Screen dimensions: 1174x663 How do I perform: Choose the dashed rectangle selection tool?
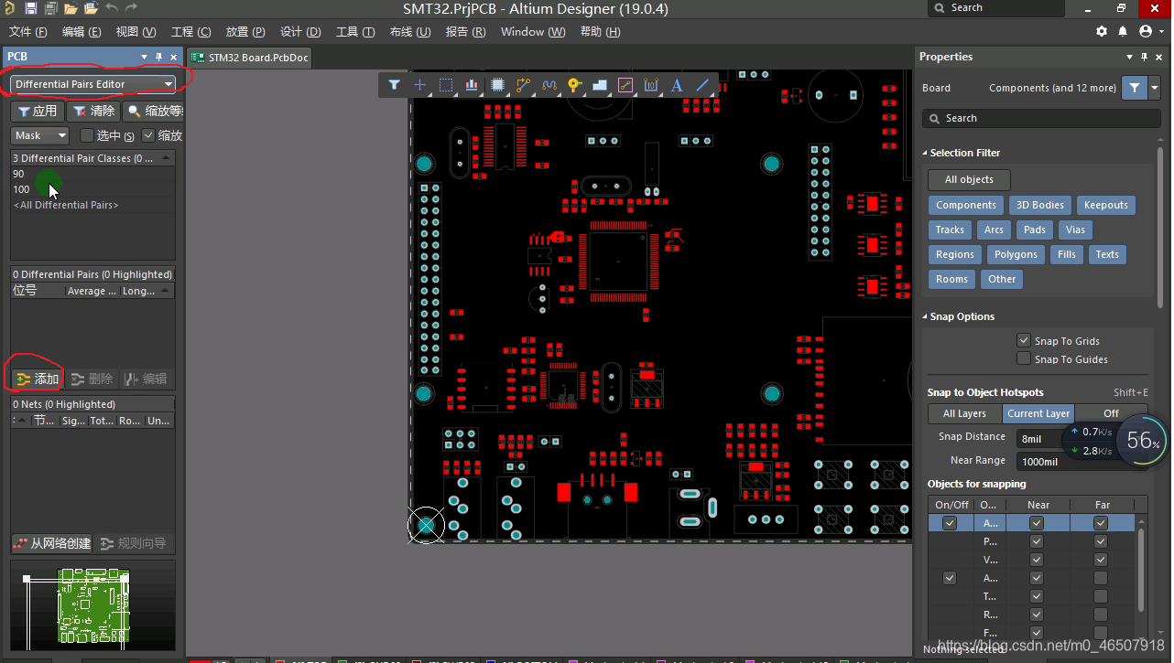tap(445, 85)
